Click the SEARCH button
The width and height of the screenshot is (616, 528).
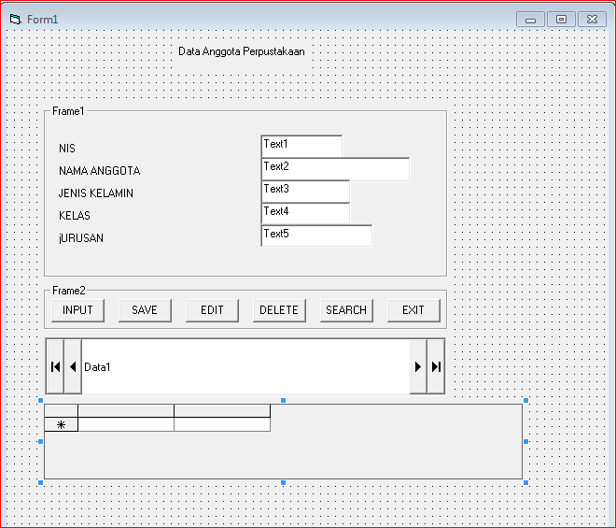pos(346,310)
